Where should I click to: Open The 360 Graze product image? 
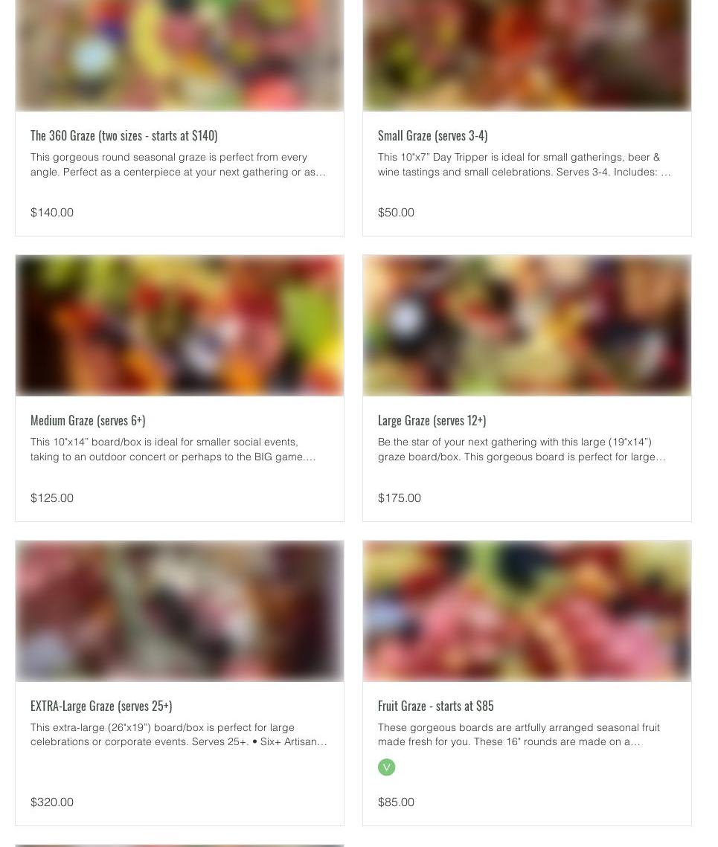coord(179,55)
